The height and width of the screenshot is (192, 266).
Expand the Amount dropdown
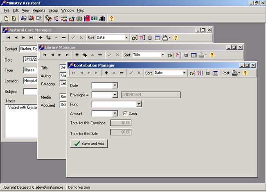[x=115, y=113]
